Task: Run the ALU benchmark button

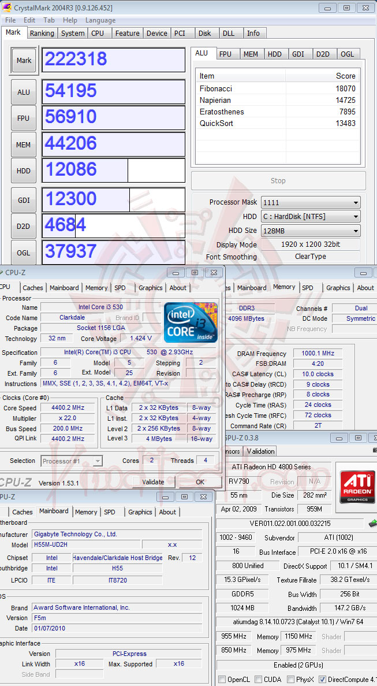Action: (x=24, y=92)
